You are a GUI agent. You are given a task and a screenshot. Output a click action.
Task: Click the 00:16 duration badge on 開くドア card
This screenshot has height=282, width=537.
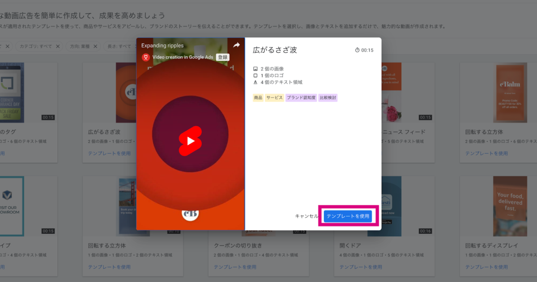coord(425,231)
